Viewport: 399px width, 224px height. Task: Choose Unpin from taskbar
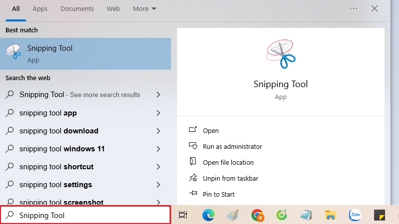pos(230,179)
